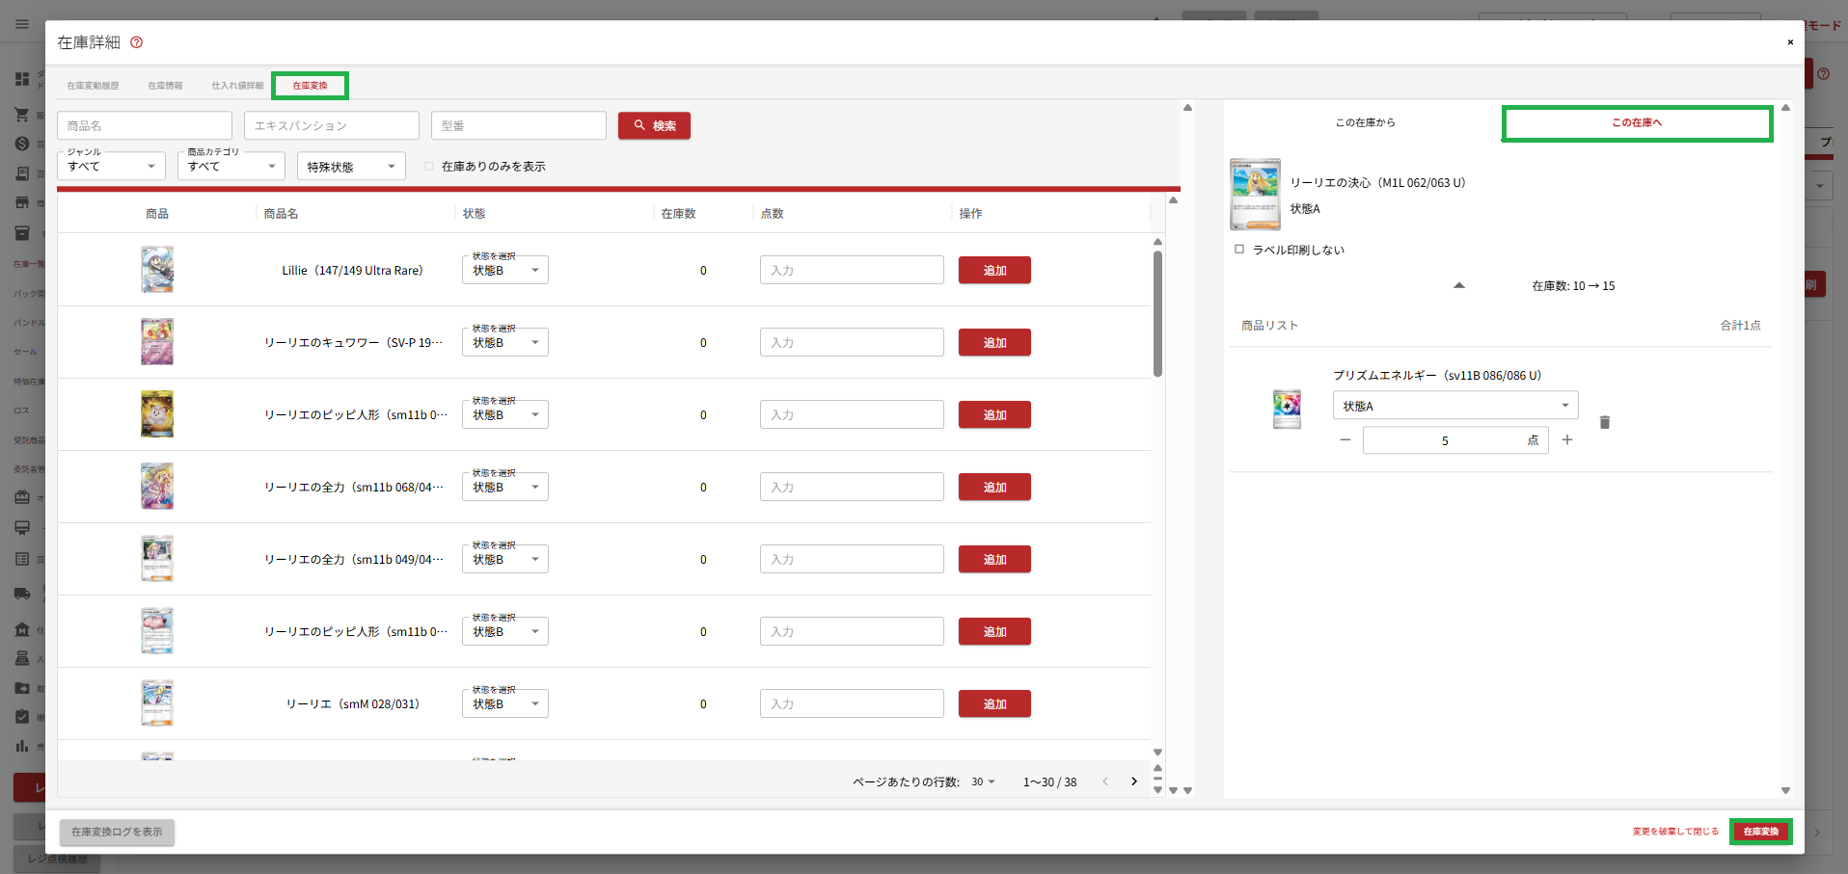Image resolution: width=1848 pixels, height=874 pixels.
Task: Open the hamburger menu at top left
Action: point(22,24)
